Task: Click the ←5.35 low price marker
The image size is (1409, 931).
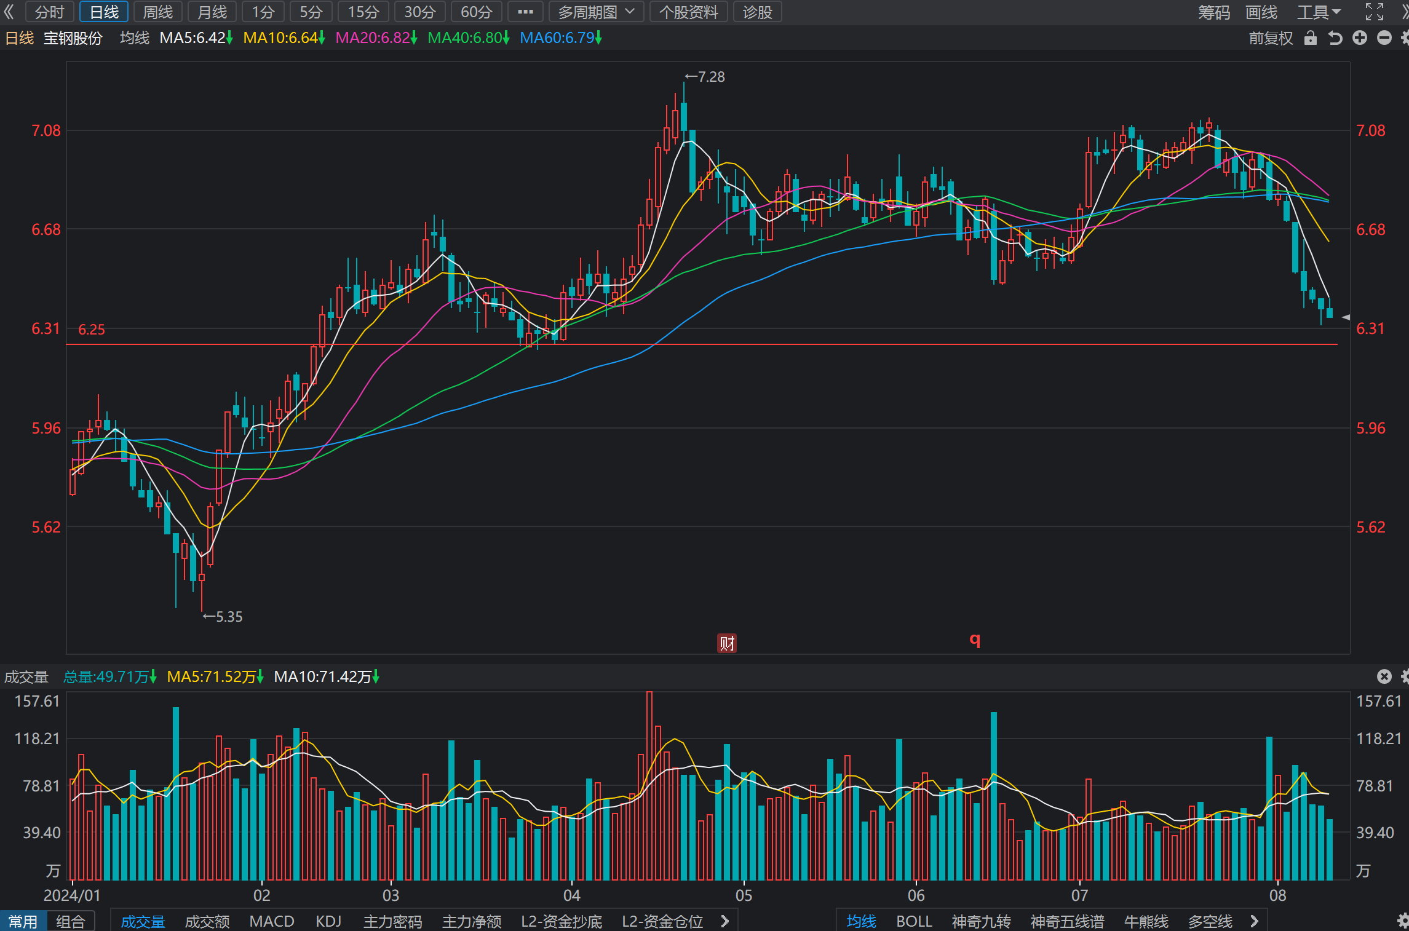Action: [223, 617]
